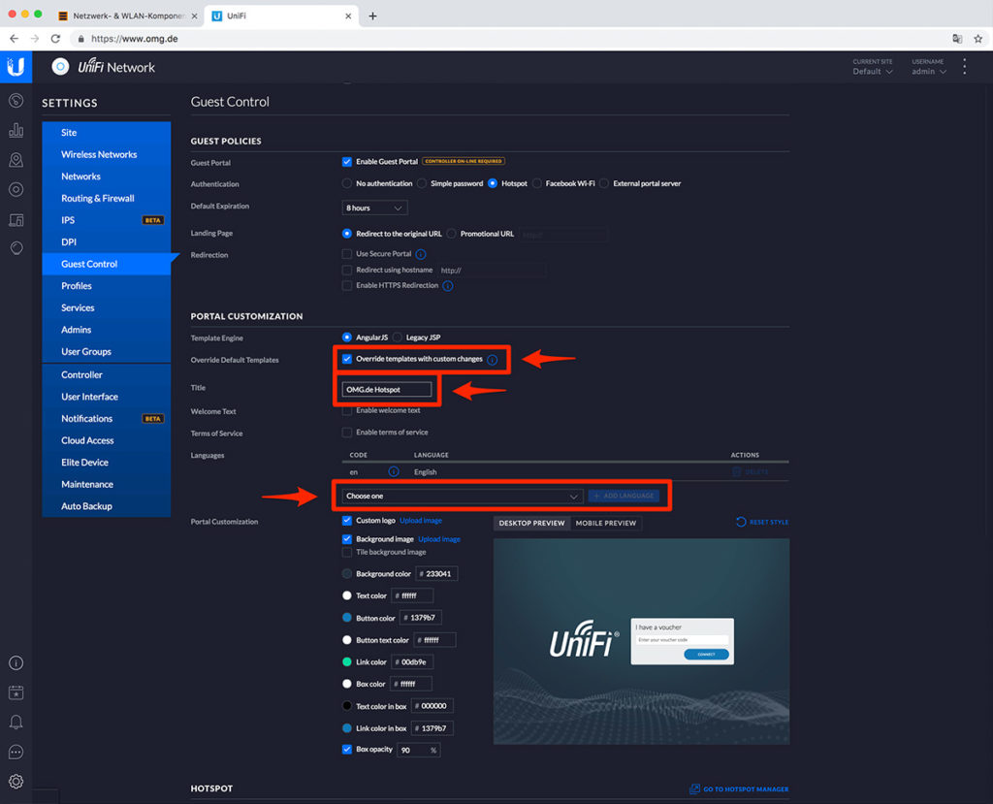Click the info icon beside Use Secure Portal
The width and height of the screenshot is (993, 804).
[x=421, y=254]
